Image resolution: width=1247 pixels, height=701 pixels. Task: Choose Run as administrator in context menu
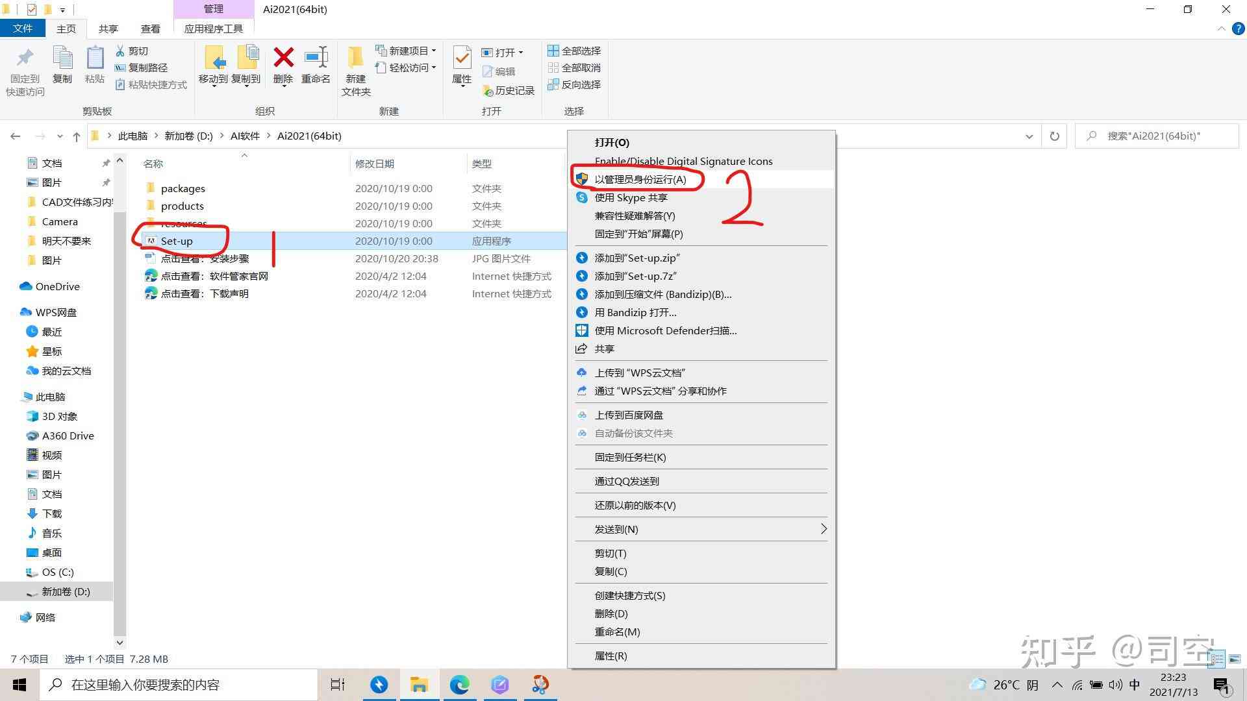(701, 179)
